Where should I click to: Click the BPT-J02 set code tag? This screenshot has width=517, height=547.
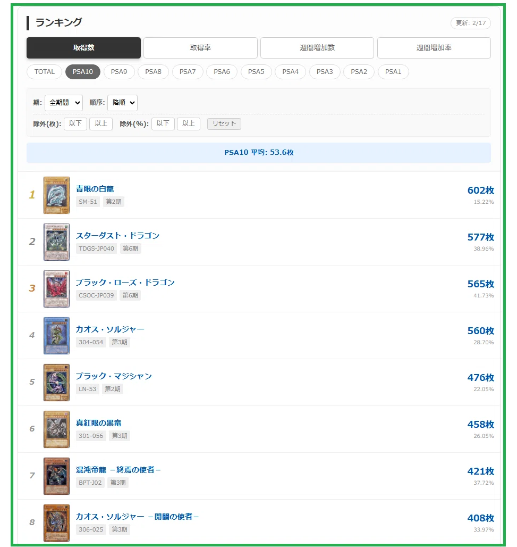(x=90, y=483)
